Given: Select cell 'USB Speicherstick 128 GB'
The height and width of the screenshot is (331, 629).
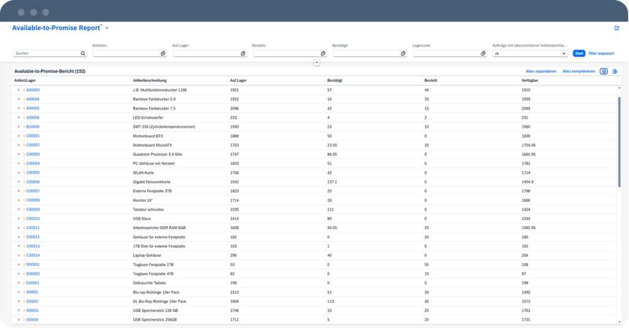Looking at the screenshot, I should tap(155, 311).
